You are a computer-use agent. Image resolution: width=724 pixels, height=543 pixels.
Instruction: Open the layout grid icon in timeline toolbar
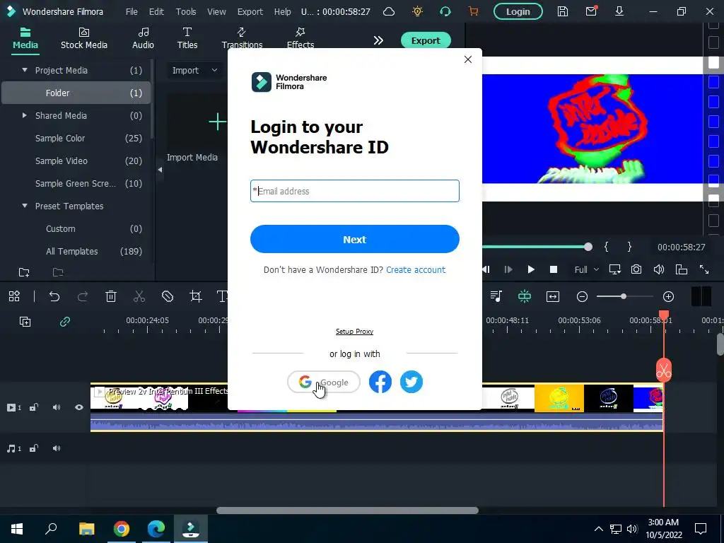14,296
